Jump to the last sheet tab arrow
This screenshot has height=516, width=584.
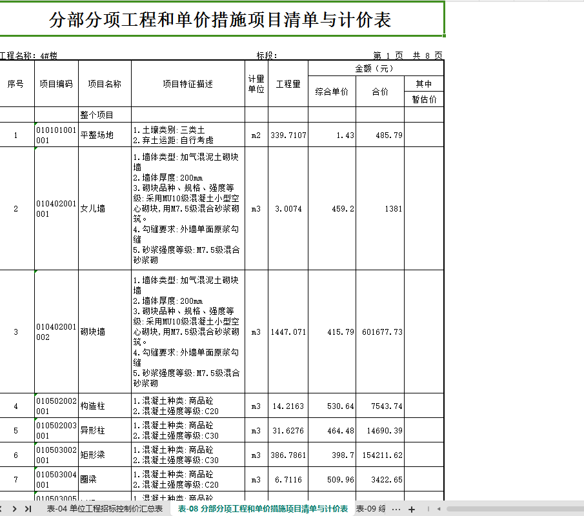[28, 508]
